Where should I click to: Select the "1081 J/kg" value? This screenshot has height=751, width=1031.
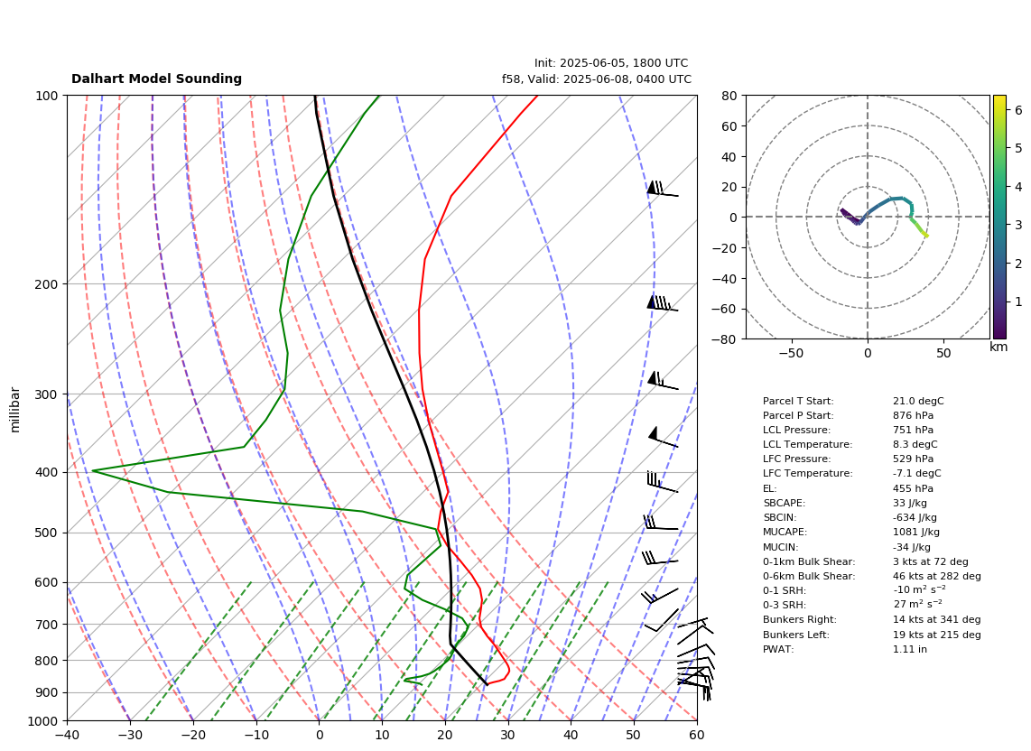click(x=916, y=532)
